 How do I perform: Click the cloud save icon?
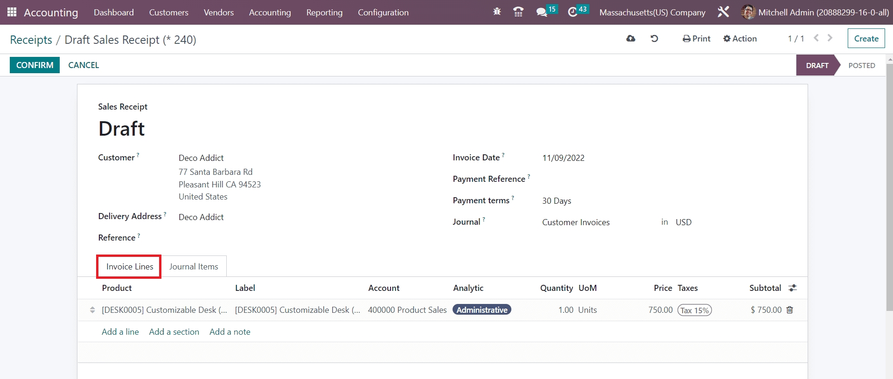point(631,39)
